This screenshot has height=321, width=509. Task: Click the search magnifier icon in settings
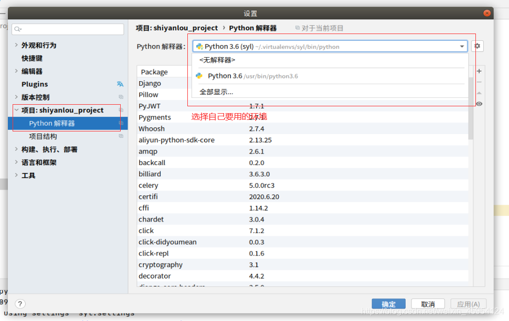click(x=17, y=29)
